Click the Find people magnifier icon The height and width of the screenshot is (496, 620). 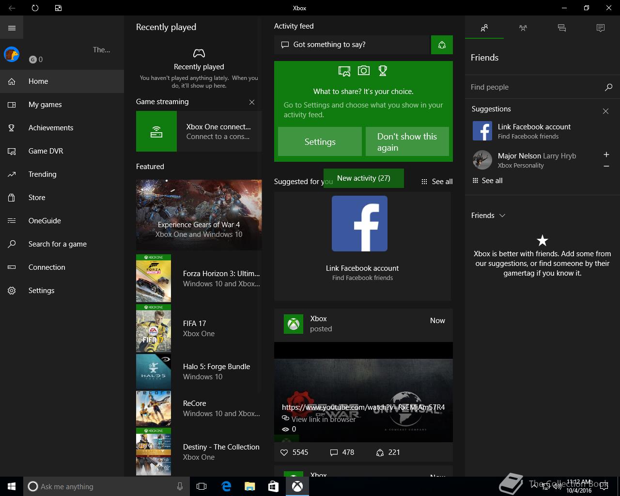pyautogui.click(x=608, y=87)
